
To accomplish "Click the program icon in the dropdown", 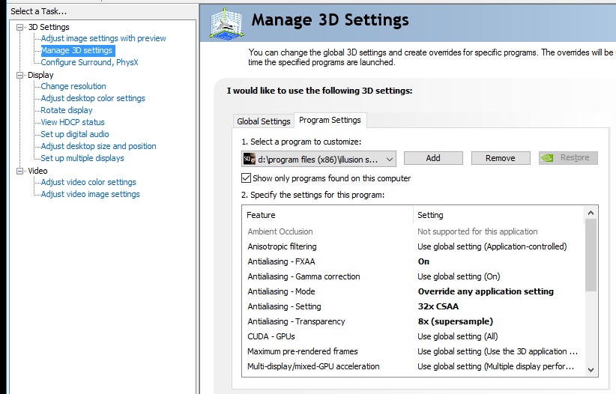I will click(x=249, y=158).
